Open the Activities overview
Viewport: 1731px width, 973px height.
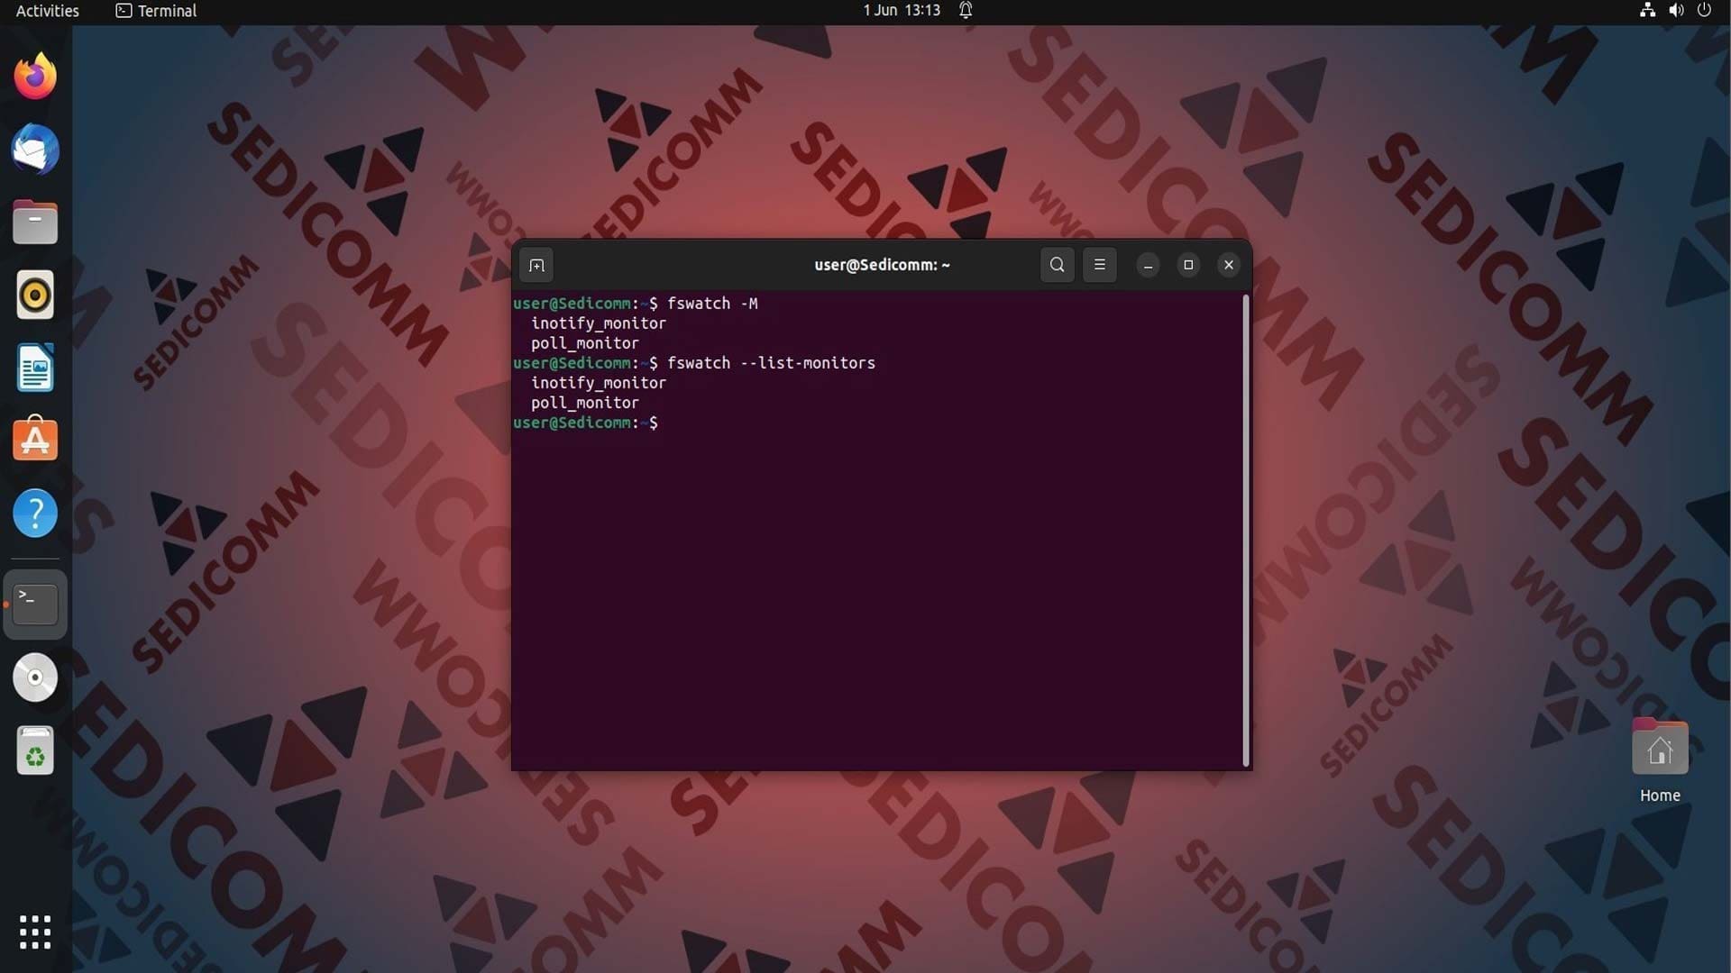(48, 11)
